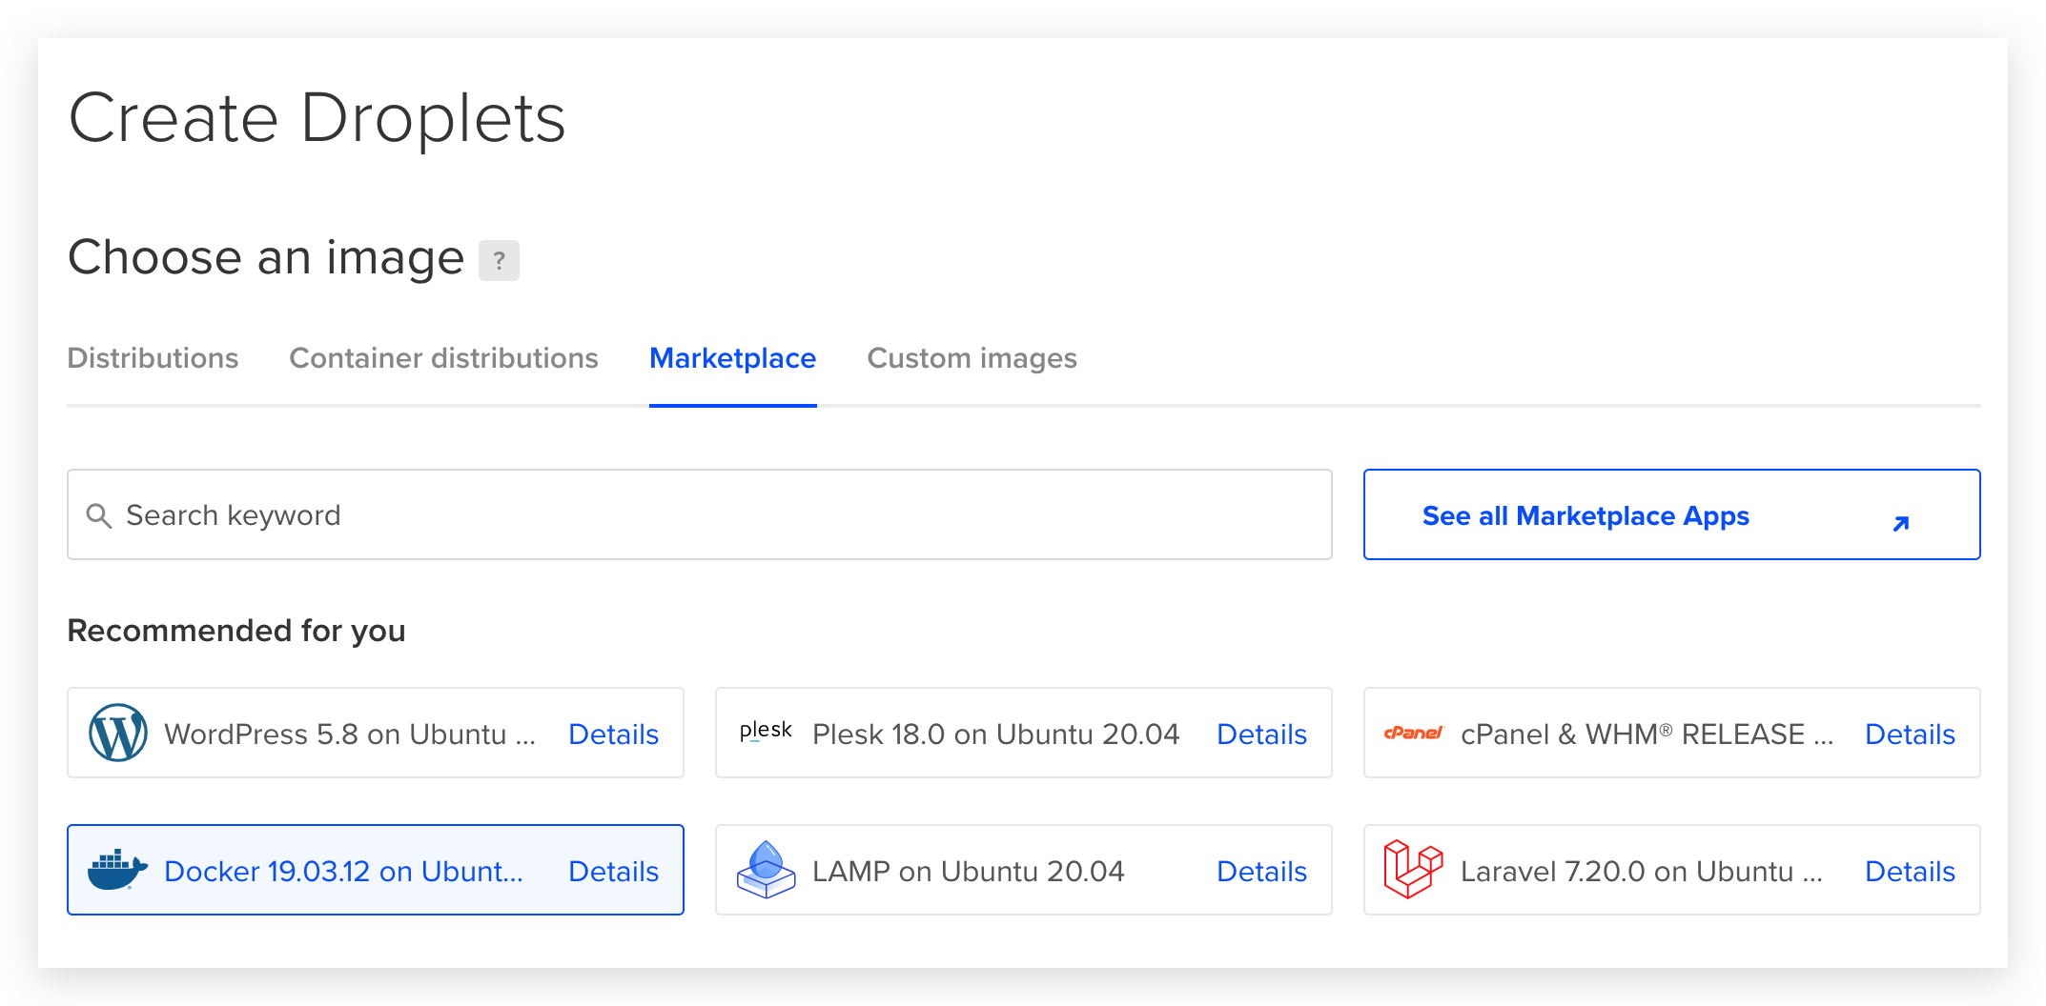The image size is (2046, 1006).
Task: View Details for Plesk 18.0
Action: [1261, 734]
